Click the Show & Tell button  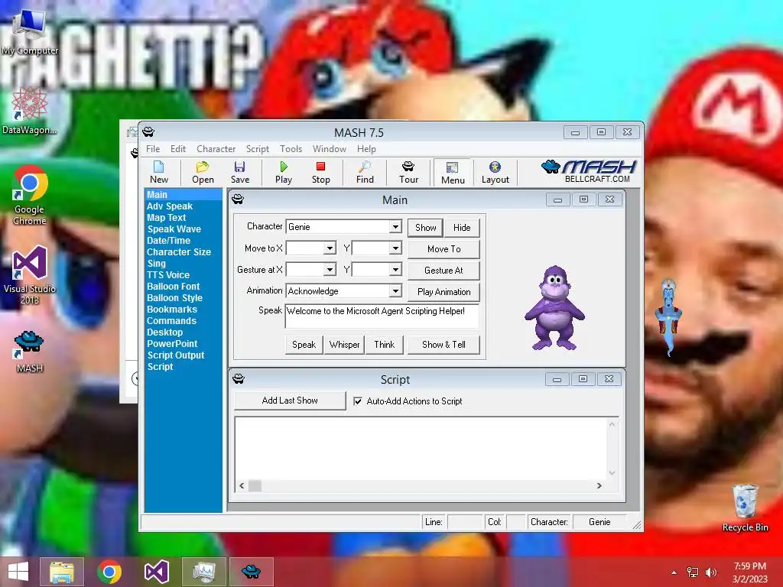(443, 345)
